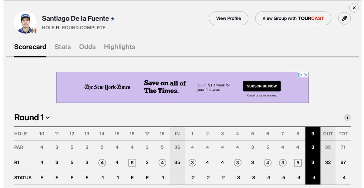Click circled birdie 4 on hole 18
364x188 pixels.
click(162, 163)
